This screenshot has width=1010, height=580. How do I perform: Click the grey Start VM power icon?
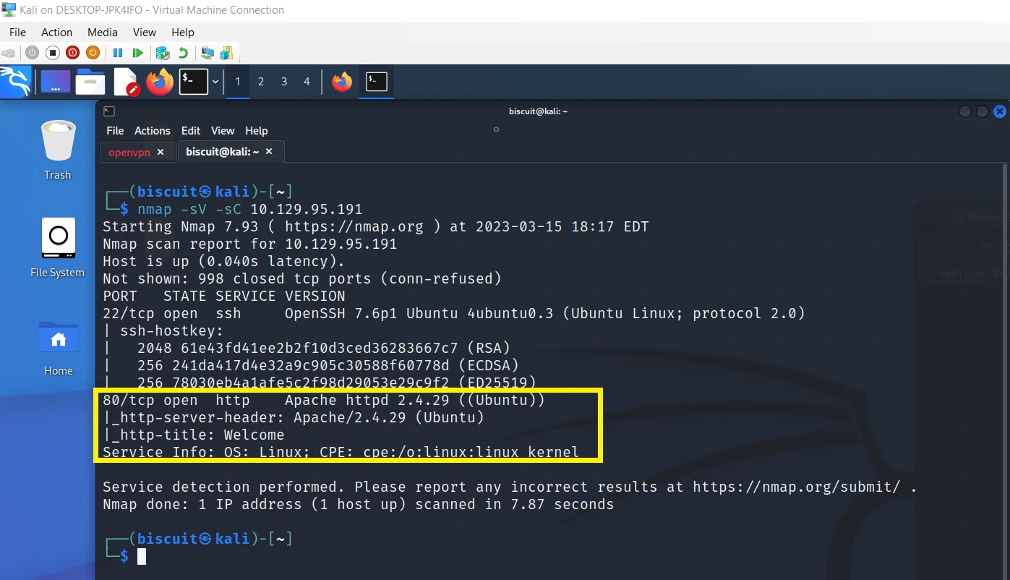point(32,53)
